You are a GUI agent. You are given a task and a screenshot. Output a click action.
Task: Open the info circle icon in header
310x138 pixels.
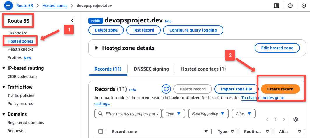(x=290, y=6)
